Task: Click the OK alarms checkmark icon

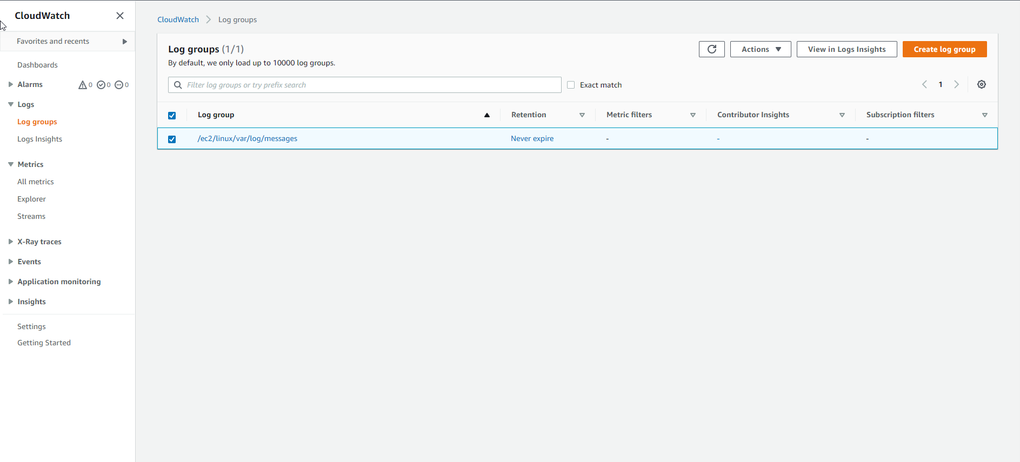Action: [101, 85]
